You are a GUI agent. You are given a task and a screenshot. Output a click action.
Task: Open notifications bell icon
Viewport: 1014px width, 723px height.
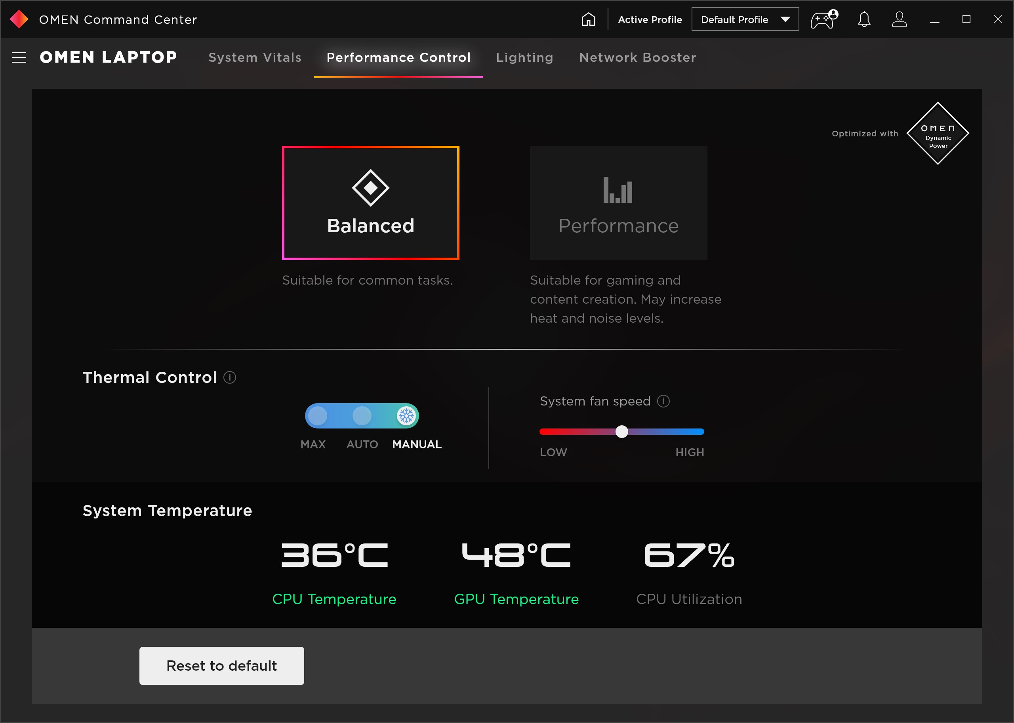[x=863, y=19]
